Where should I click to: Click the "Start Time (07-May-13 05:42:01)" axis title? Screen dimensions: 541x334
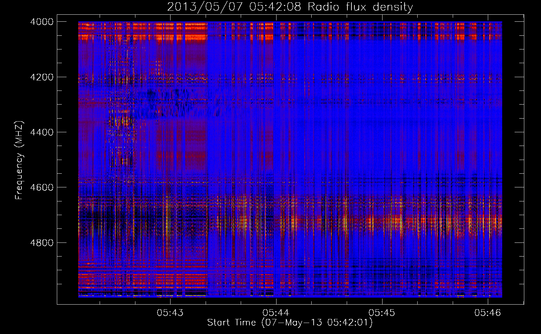(x=290, y=323)
